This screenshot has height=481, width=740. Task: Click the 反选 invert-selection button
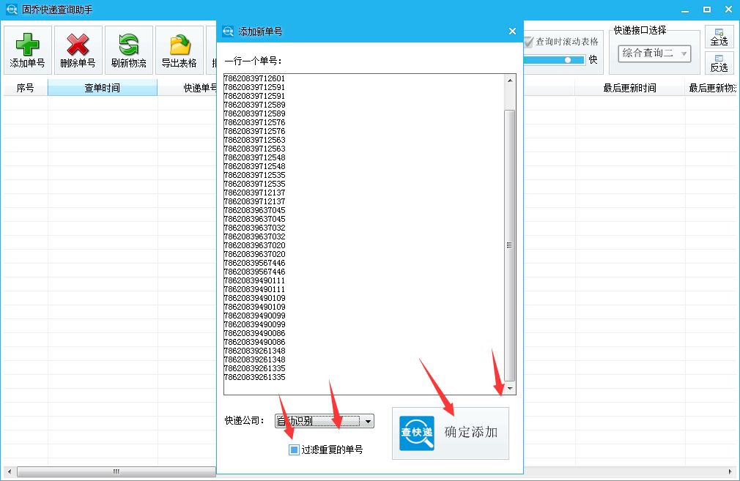pyautogui.click(x=719, y=63)
